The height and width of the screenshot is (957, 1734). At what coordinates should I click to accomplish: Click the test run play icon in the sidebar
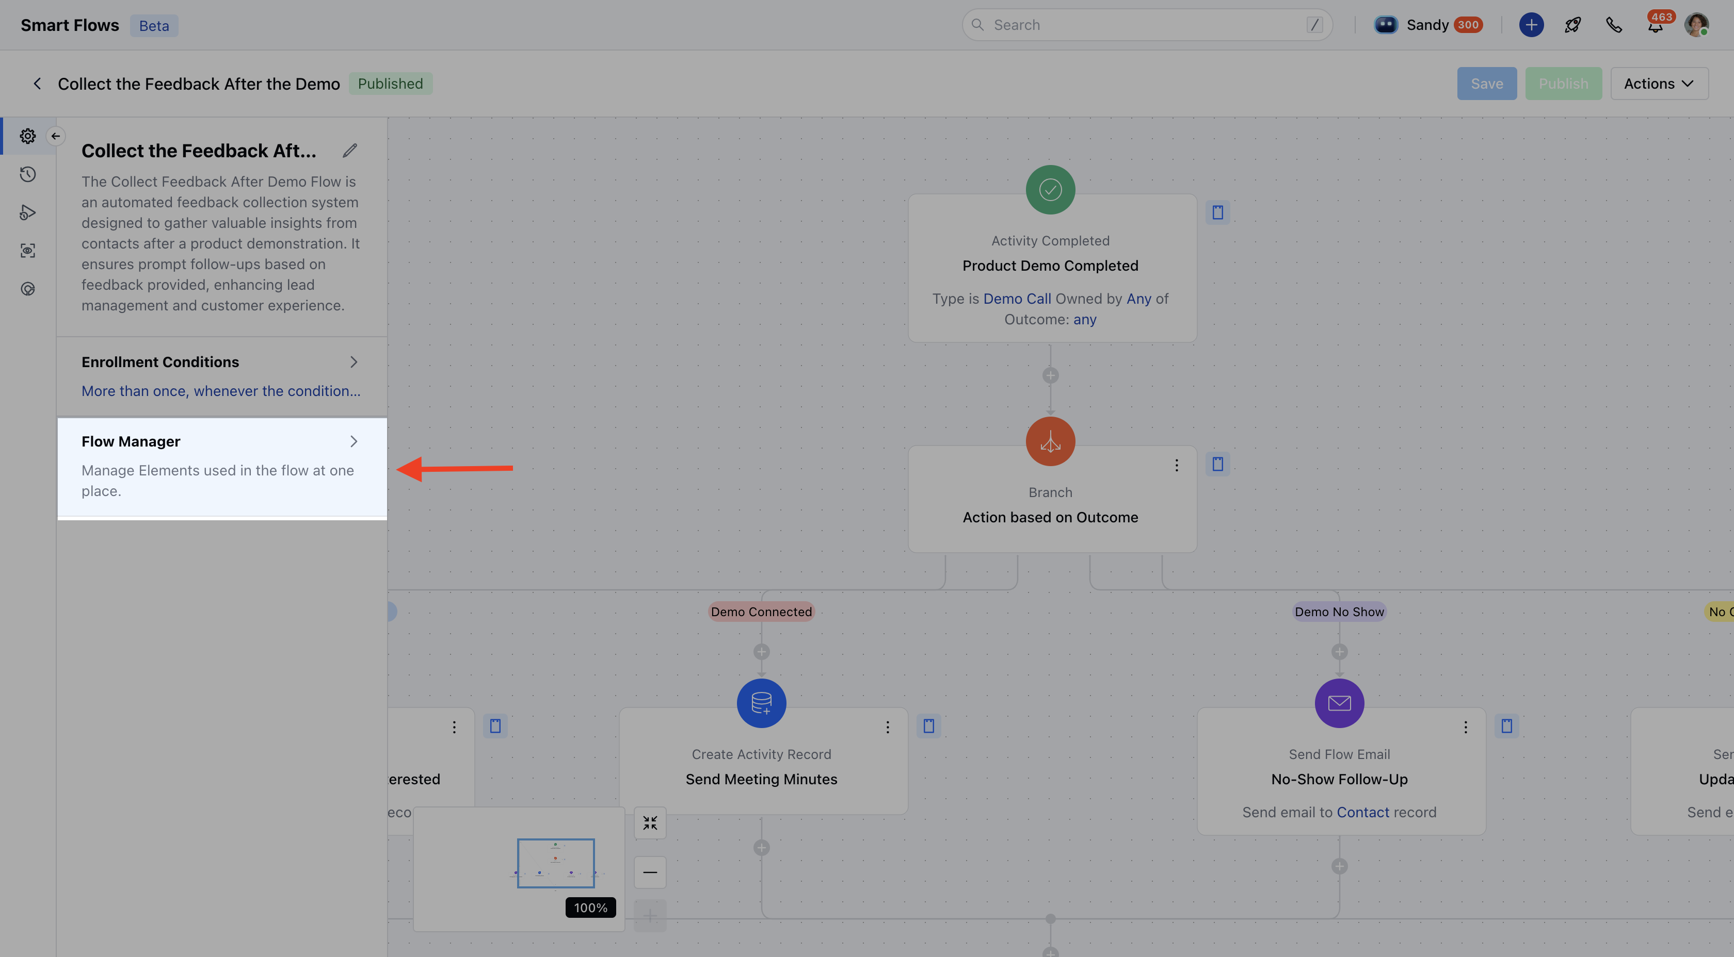27,212
